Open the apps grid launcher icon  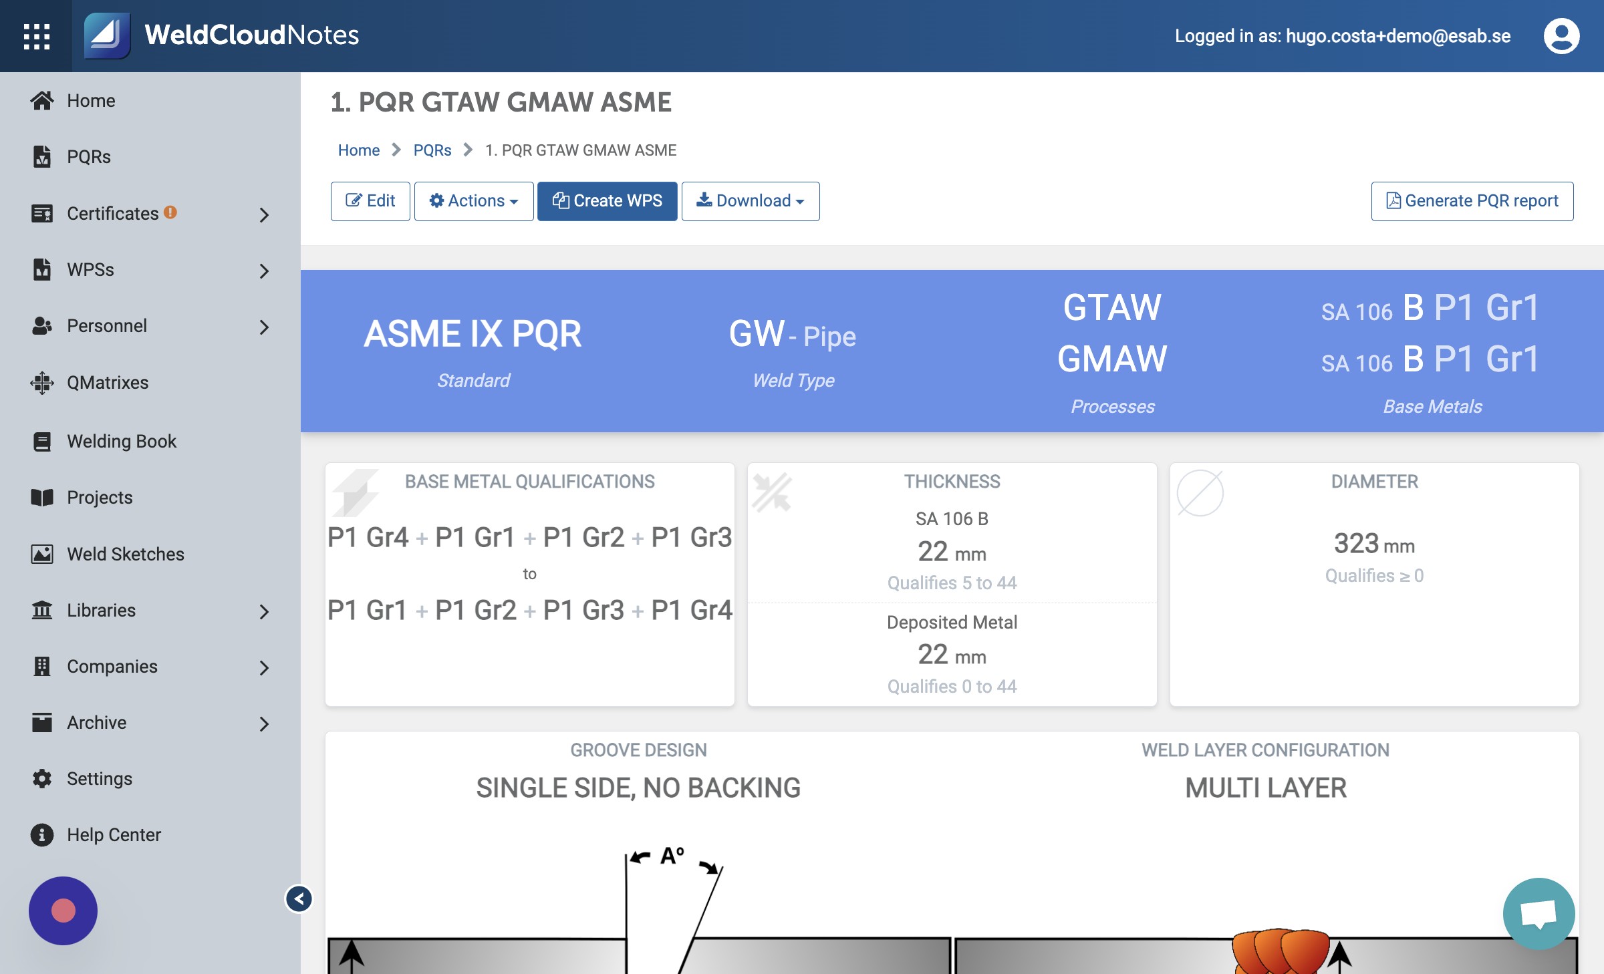[36, 36]
